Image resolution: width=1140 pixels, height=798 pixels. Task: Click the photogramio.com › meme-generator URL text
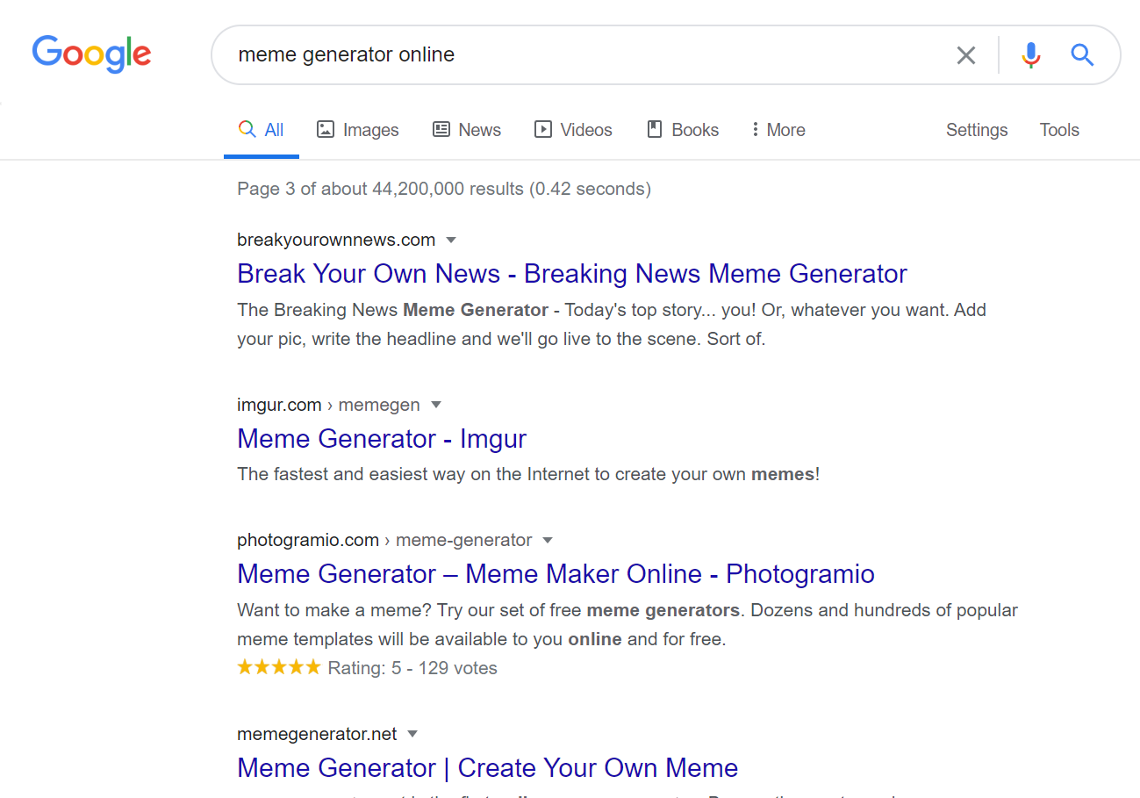pos(384,540)
